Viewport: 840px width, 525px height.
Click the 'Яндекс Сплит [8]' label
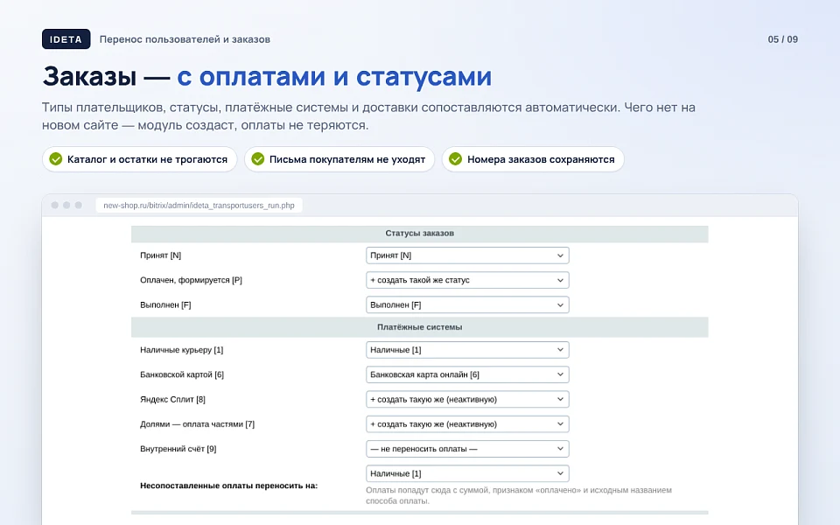tap(172, 399)
